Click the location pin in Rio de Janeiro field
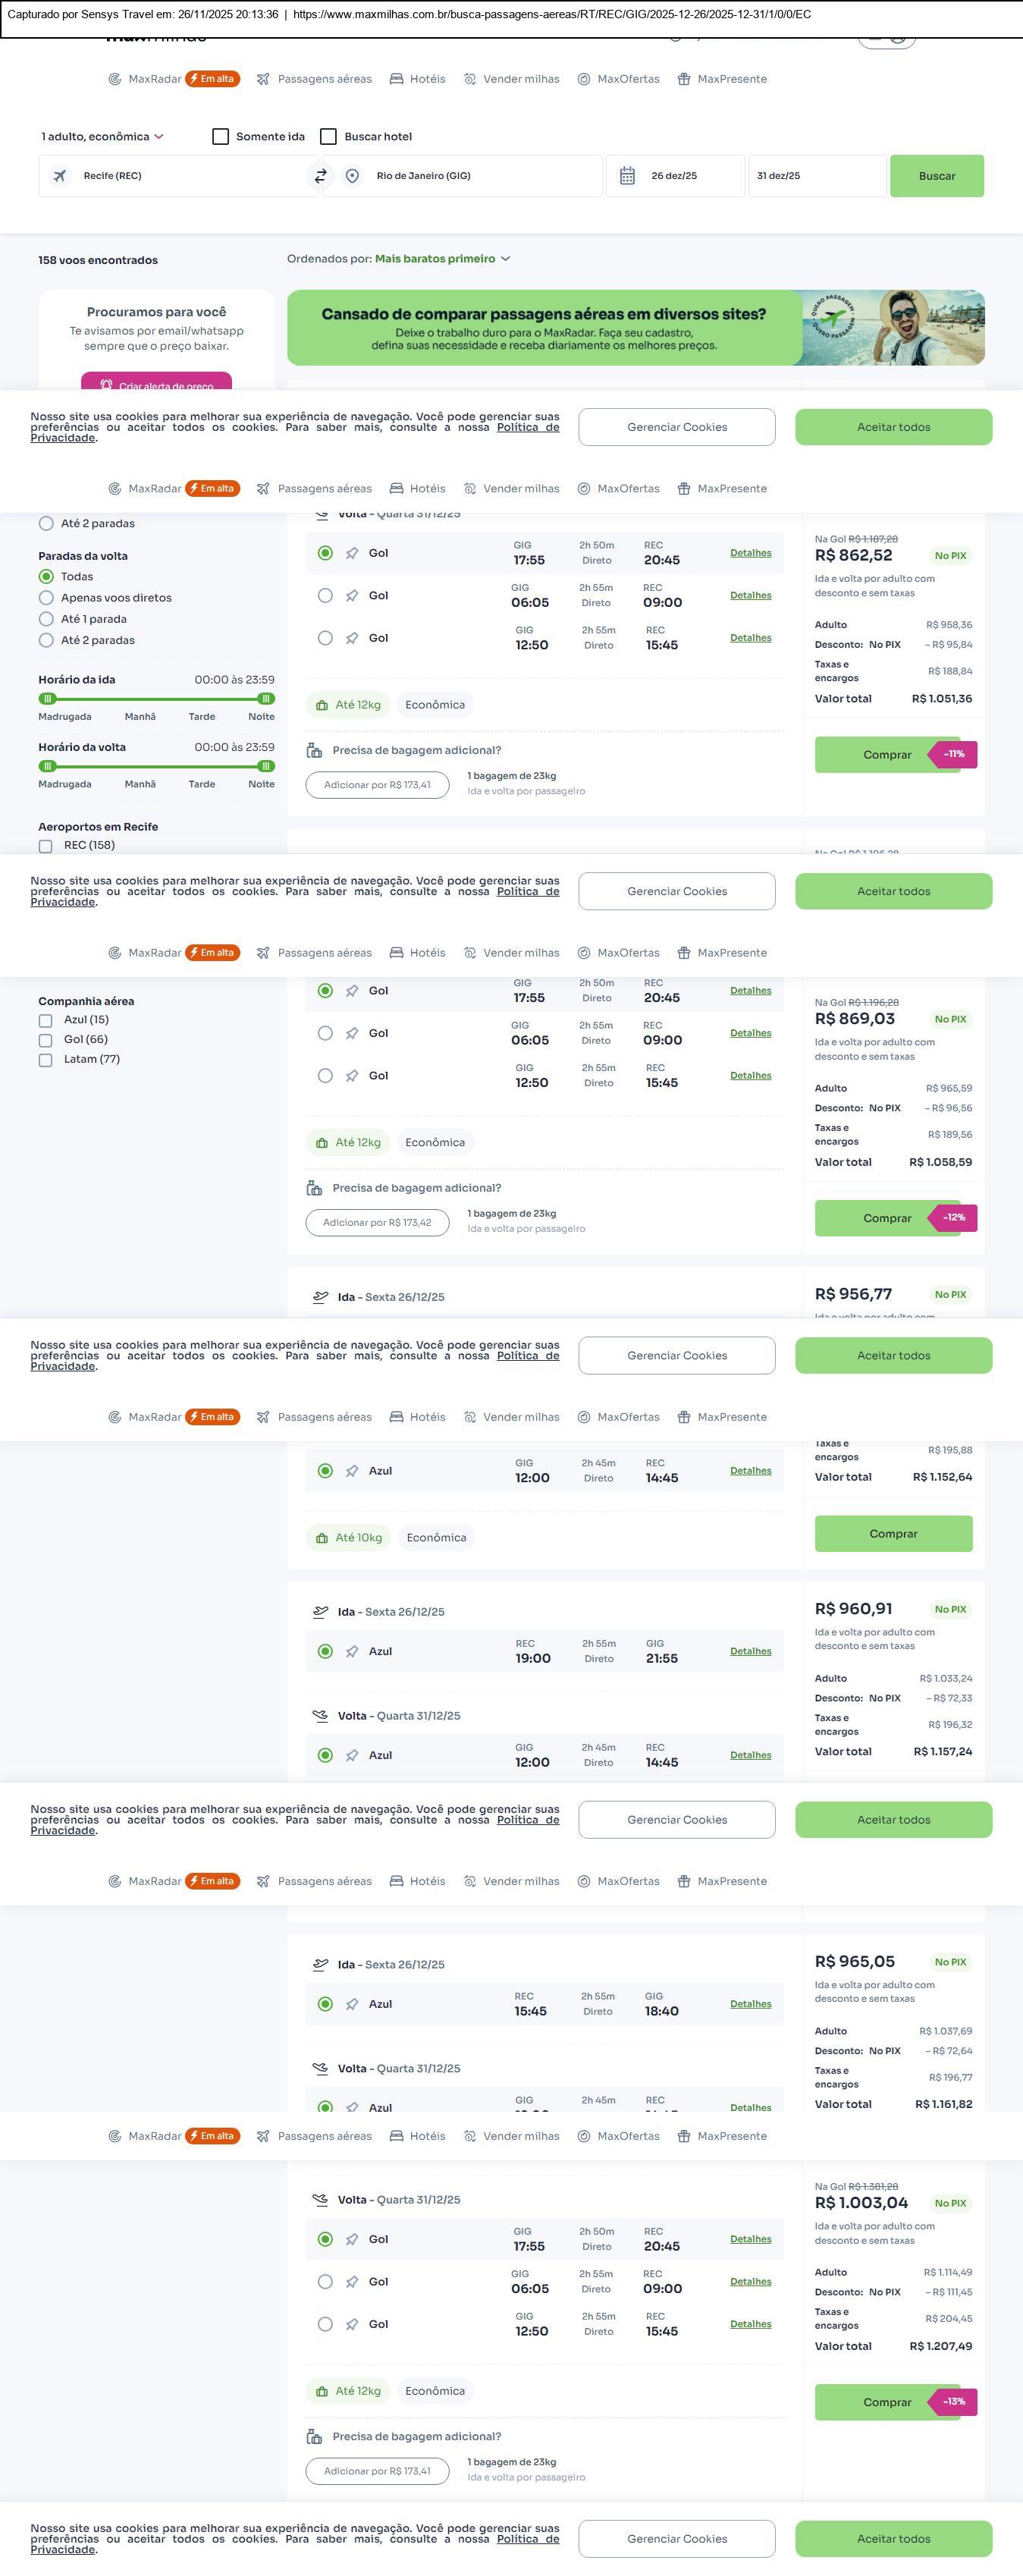 tap(352, 176)
